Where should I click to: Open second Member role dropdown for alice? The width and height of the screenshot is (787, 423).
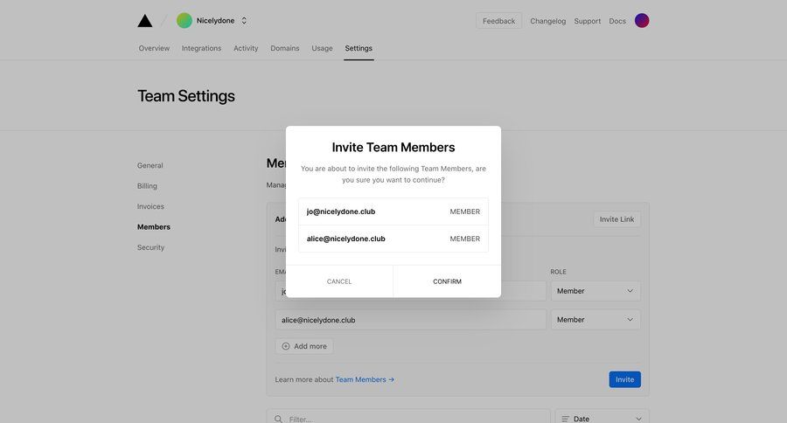tap(595, 320)
